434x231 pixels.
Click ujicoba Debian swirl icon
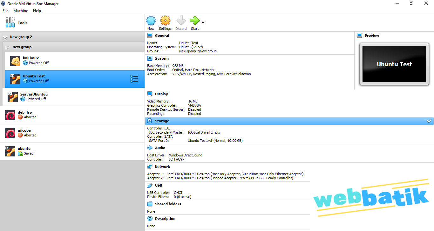coord(10,133)
